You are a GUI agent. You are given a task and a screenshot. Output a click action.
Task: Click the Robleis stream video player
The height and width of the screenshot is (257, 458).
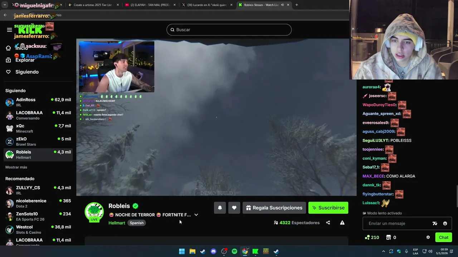[x=216, y=117]
